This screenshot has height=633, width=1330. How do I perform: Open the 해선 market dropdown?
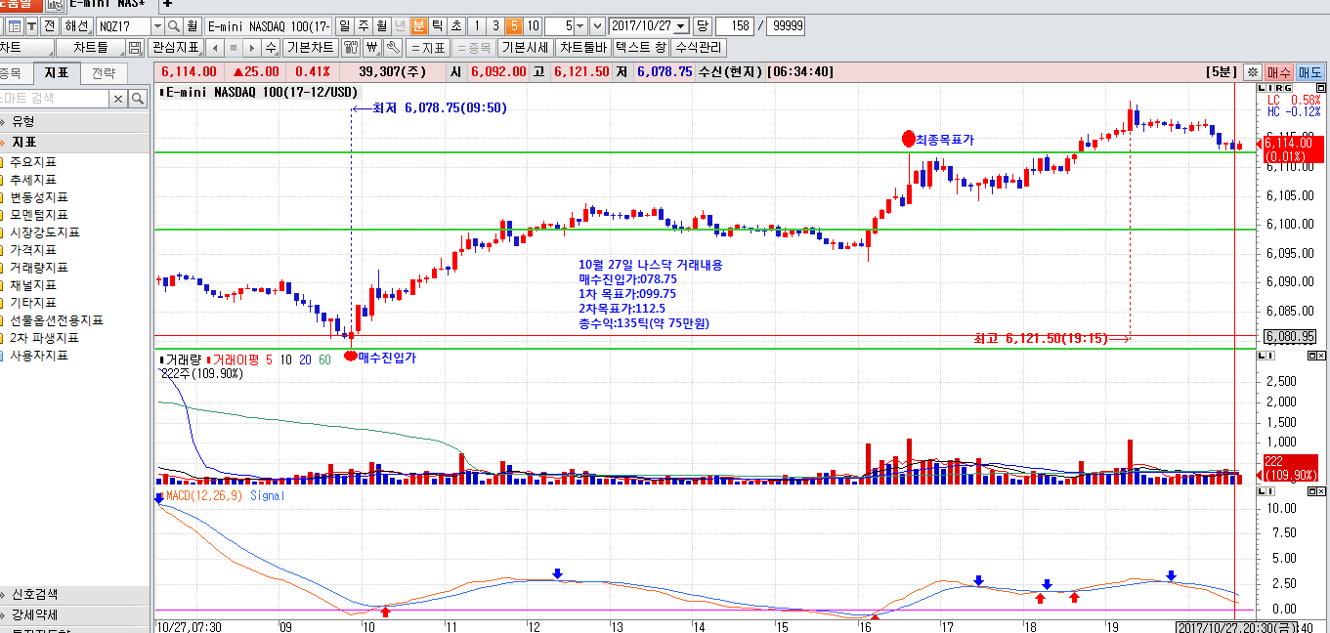(x=77, y=25)
